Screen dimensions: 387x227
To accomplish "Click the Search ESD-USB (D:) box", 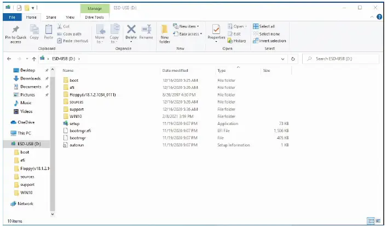I will point(341,59).
